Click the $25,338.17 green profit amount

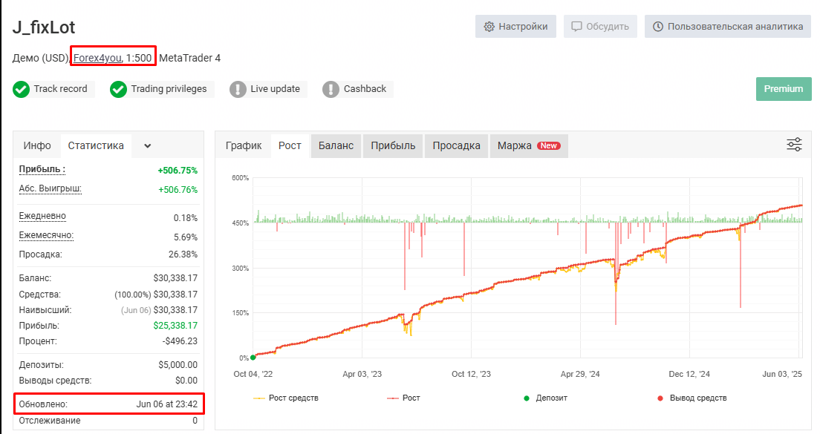click(175, 326)
